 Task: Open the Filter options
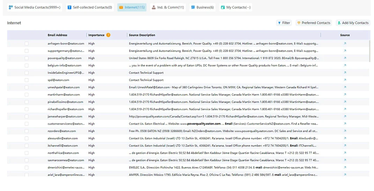pyautogui.click(x=284, y=23)
